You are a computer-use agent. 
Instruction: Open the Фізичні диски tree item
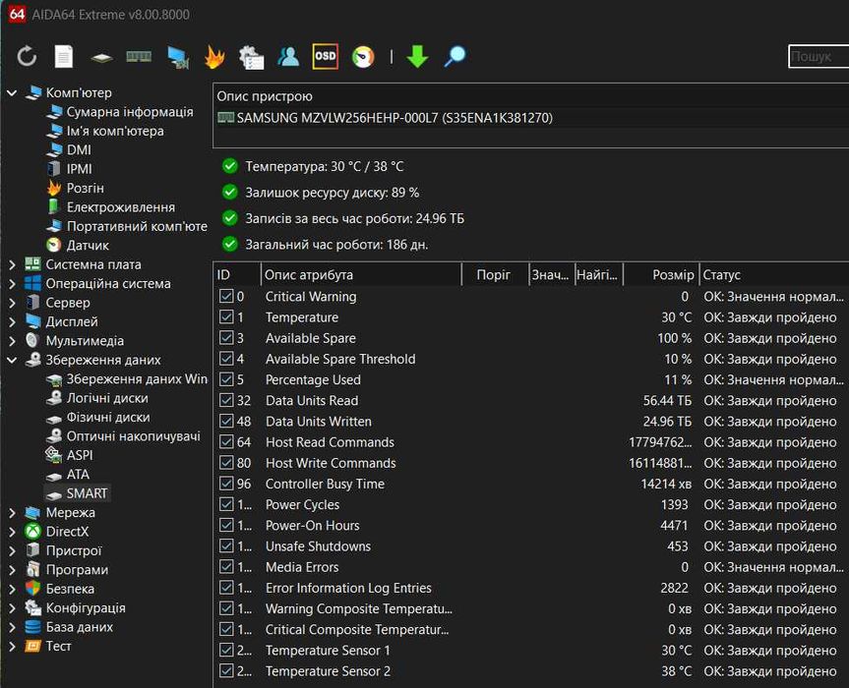pyautogui.click(x=107, y=417)
